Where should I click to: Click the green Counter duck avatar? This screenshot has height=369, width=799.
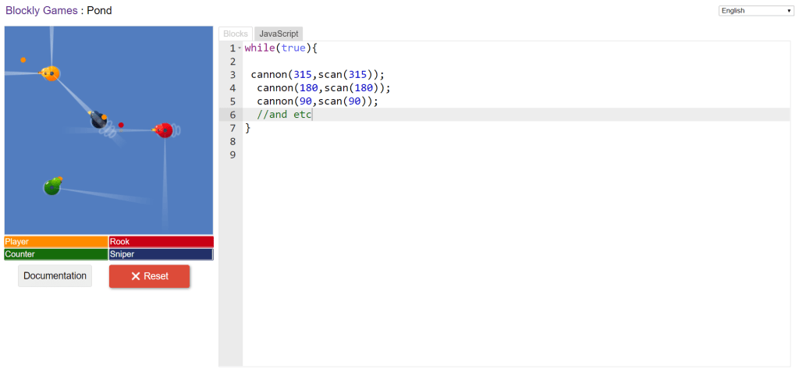click(x=52, y=186)
